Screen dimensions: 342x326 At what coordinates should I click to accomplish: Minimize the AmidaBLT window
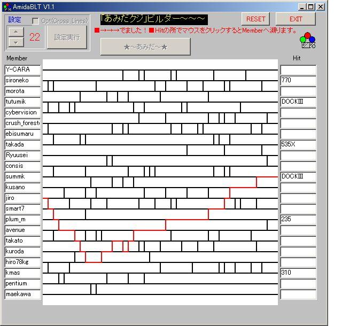tap(302, 6)
